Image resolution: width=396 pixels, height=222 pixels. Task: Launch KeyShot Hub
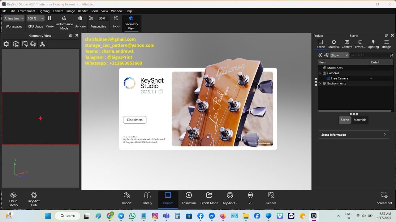tap(34, 199)
